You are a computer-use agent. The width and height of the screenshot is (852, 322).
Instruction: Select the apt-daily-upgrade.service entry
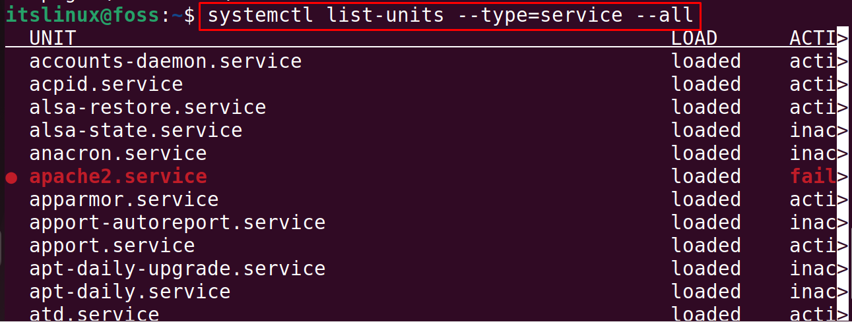point(178,269)
